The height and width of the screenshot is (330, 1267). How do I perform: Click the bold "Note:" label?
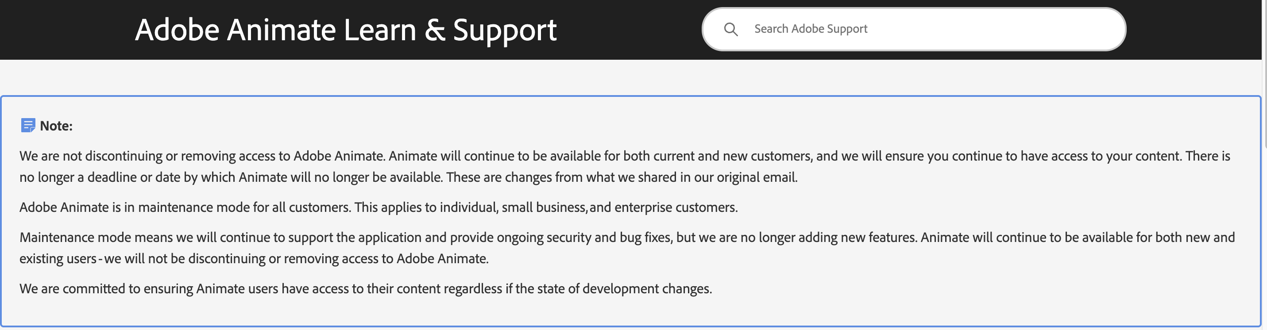pyautogui.click(x=56, y=126)
